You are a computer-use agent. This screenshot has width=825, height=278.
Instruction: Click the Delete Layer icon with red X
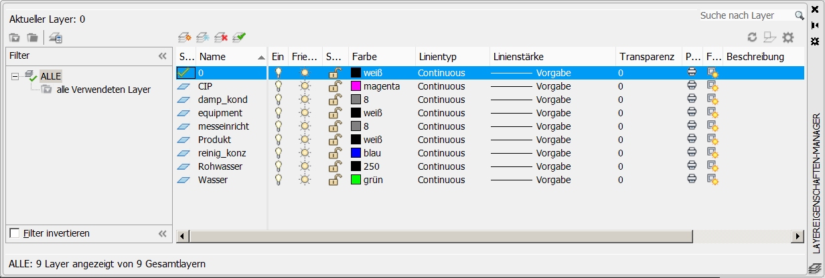(221, 37)
